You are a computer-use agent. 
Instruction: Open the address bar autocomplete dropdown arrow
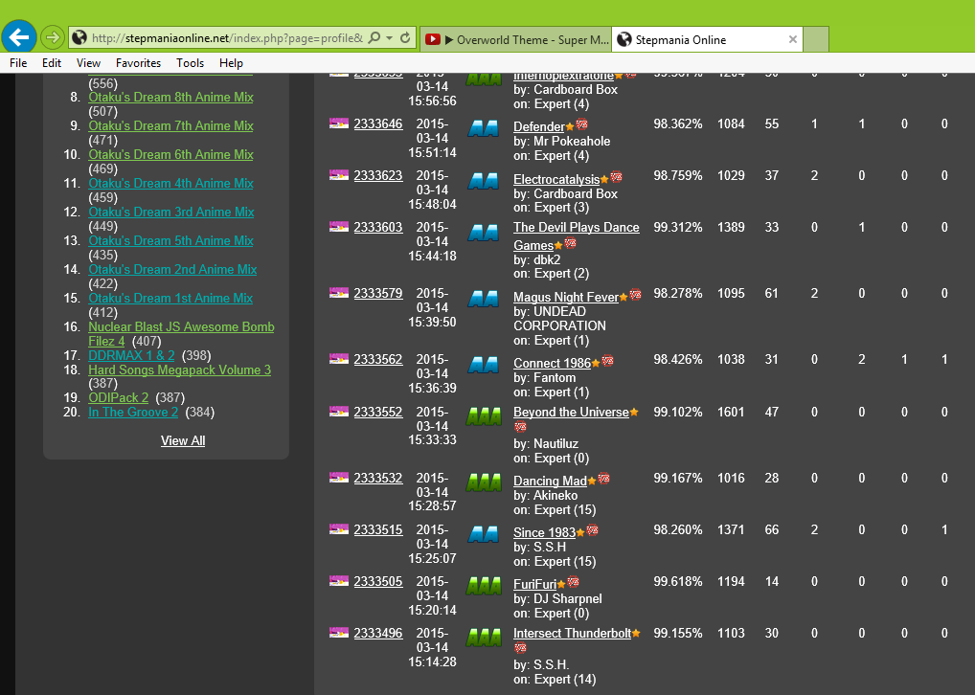click(x=389, y=38)
